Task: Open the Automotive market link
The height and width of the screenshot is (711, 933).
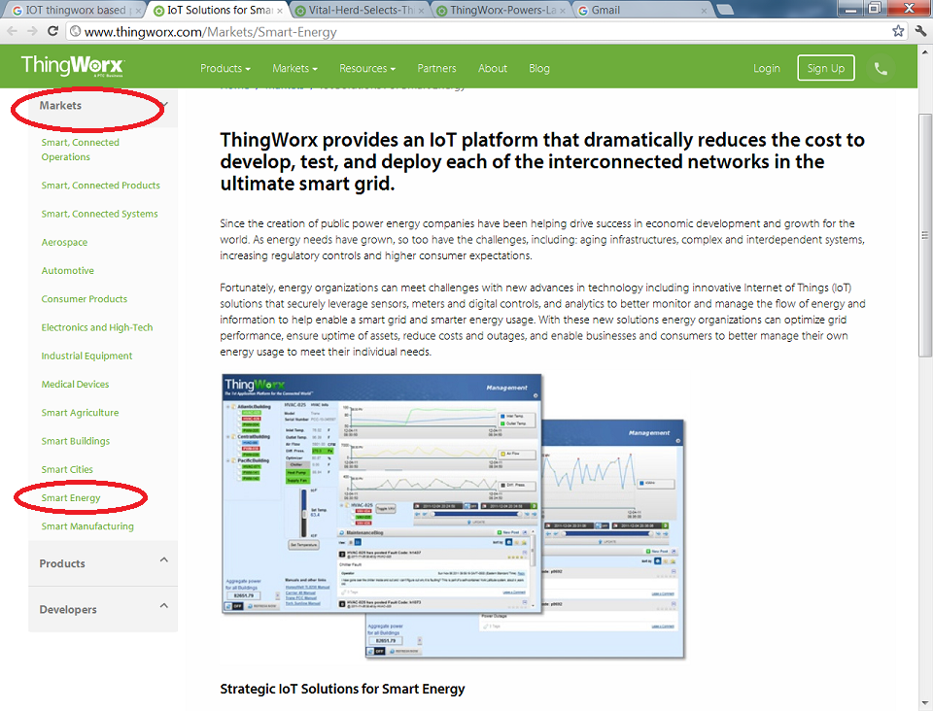Action: click(67, 270)
